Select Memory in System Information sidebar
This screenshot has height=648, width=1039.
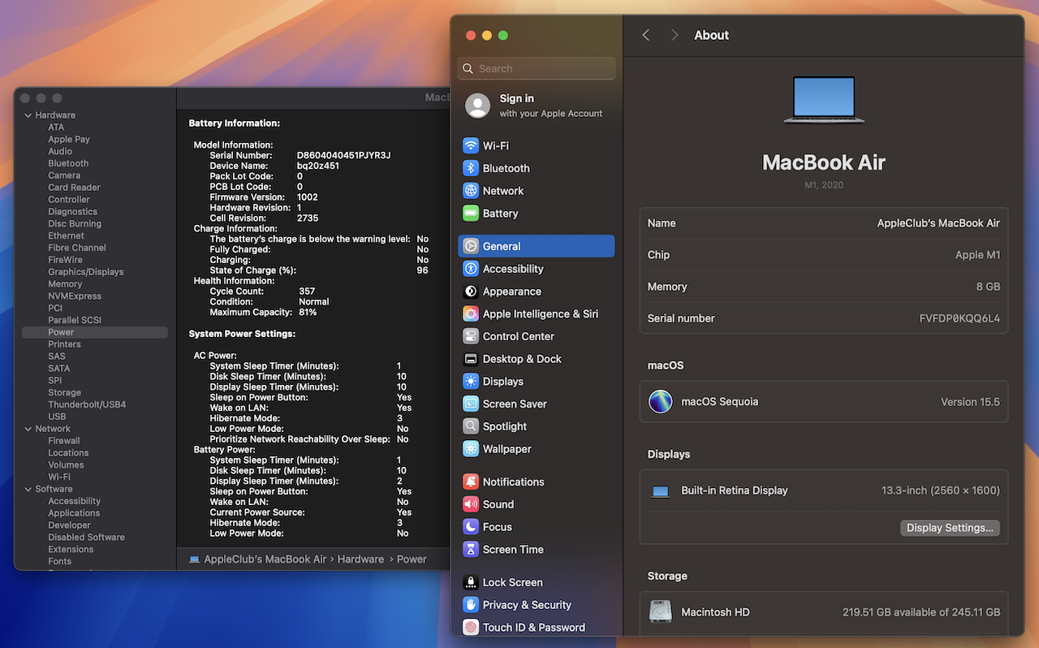coord(65,284)
